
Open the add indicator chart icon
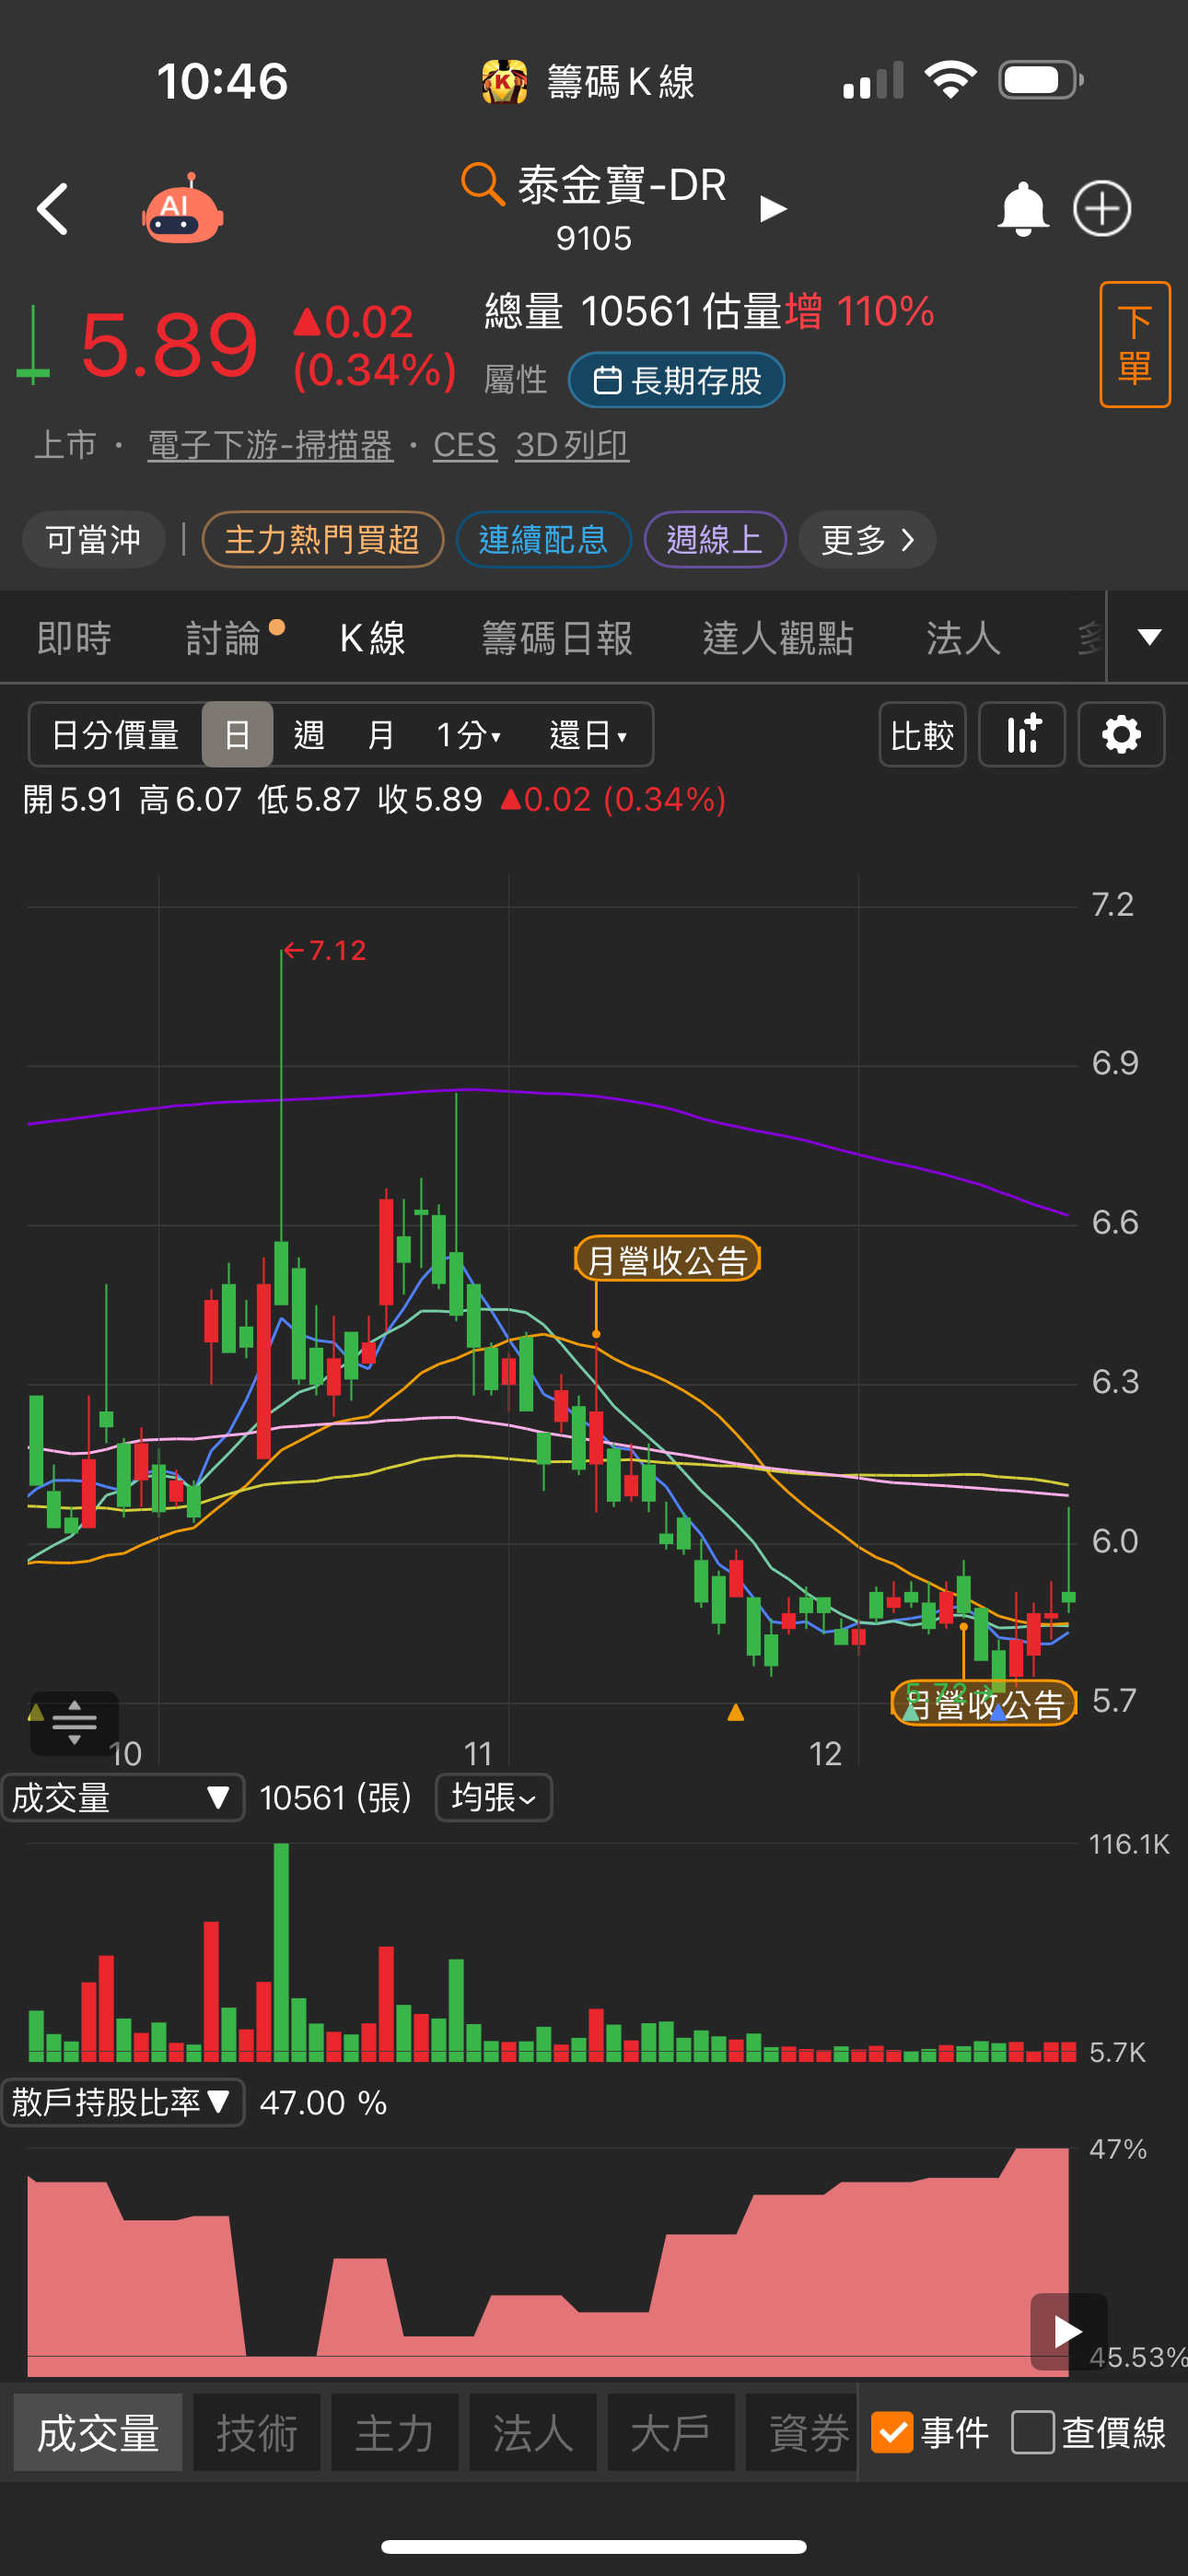(1022, 735)
